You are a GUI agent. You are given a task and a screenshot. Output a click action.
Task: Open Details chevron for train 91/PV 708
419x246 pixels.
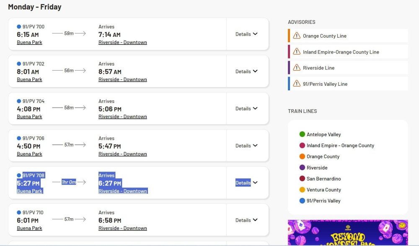255,183
